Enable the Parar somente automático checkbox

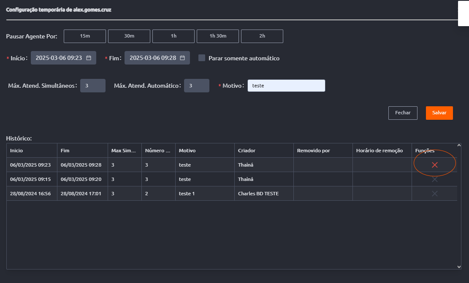pyautogui.click(x=202, y=58)
